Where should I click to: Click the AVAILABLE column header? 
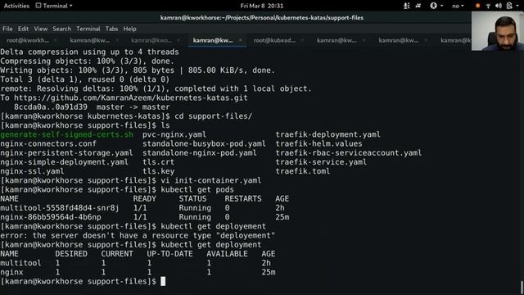point(227,254)
